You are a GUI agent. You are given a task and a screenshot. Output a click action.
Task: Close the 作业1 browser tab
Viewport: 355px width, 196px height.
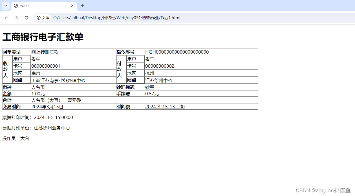pos(72,6)
